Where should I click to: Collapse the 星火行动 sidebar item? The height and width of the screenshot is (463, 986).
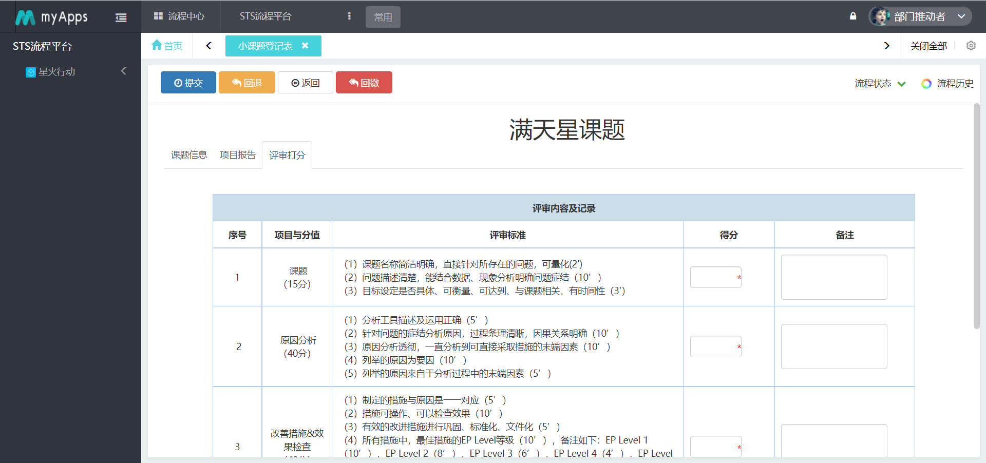pyautogui.click(x=123, y=71)
